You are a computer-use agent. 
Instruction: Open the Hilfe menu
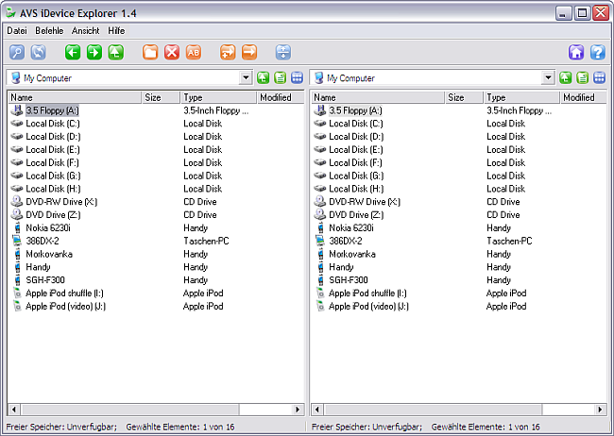117,30
